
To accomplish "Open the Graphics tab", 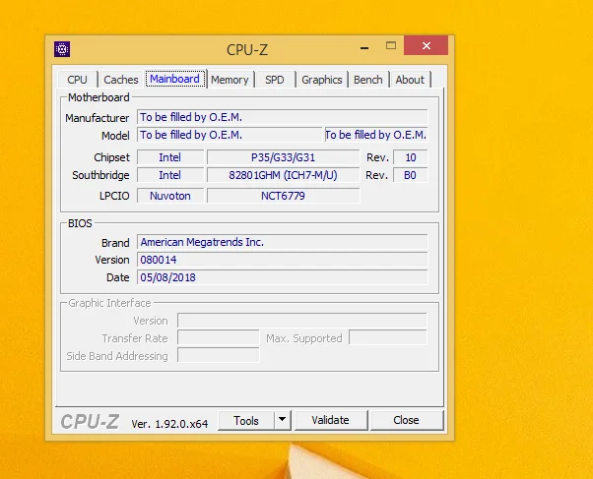I will (x=322, y=80).
